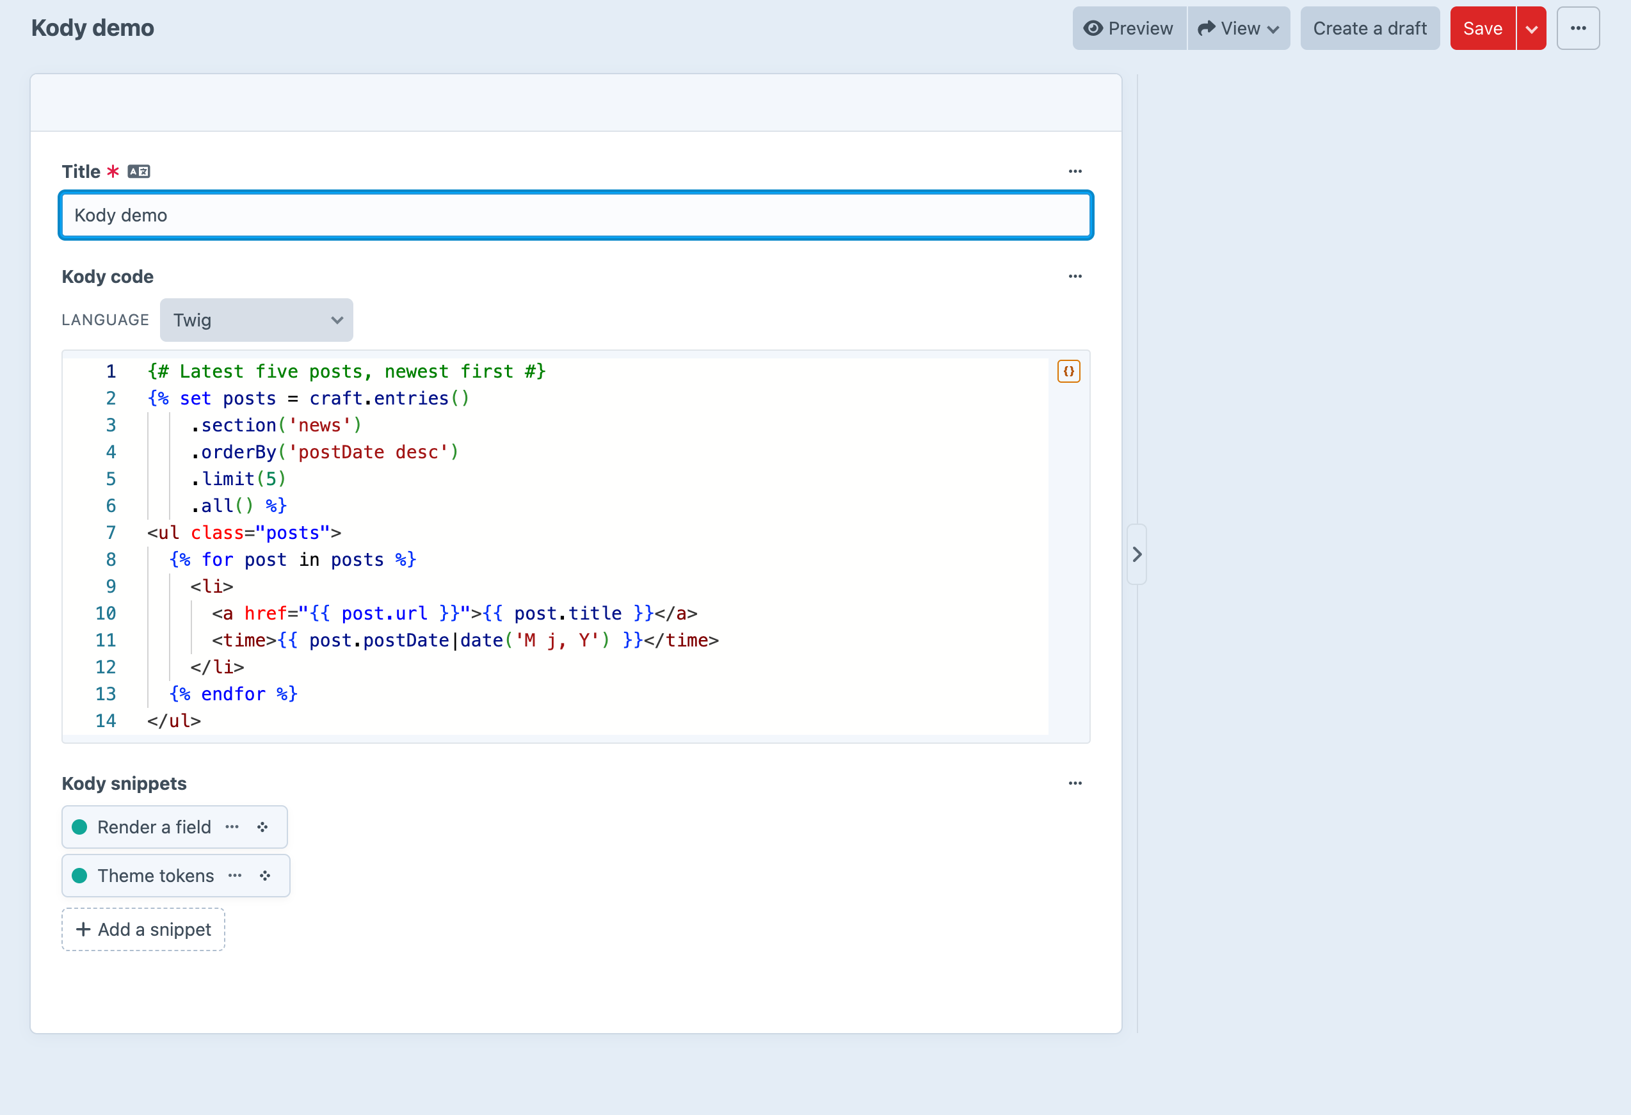Open Kody code field actions menu

click(1075, 276)
